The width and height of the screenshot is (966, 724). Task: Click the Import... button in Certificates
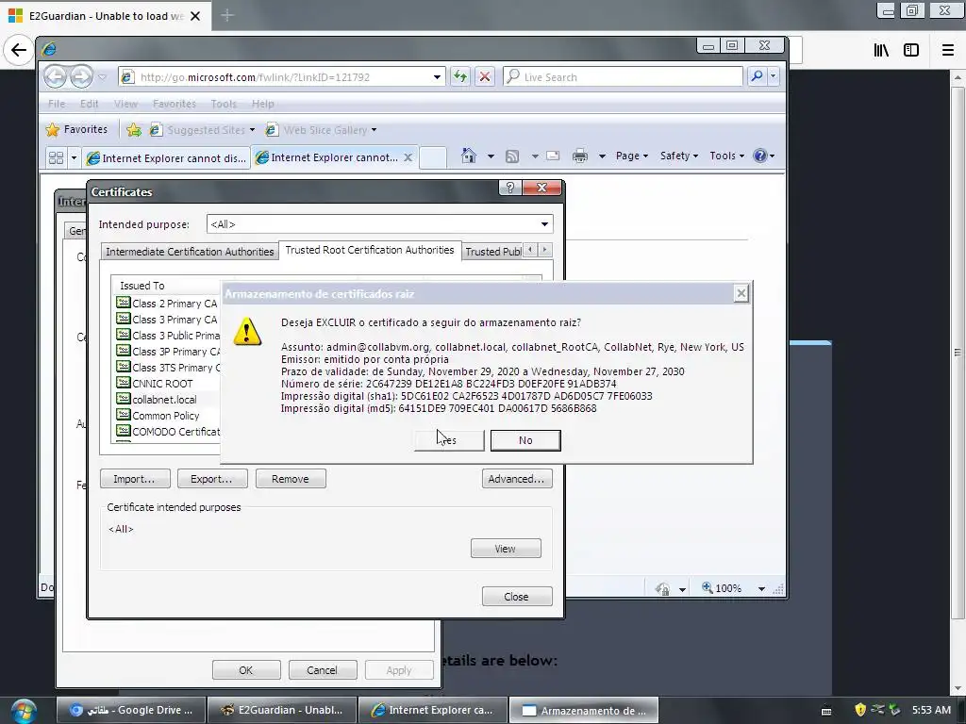(x=134, y=478)
